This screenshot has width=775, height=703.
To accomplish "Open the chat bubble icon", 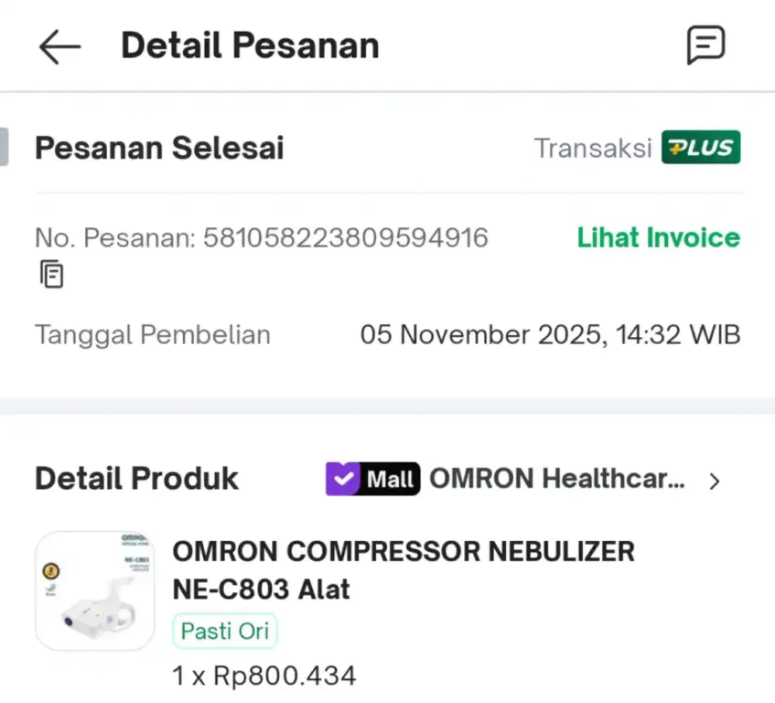I will tap(706, 44).
